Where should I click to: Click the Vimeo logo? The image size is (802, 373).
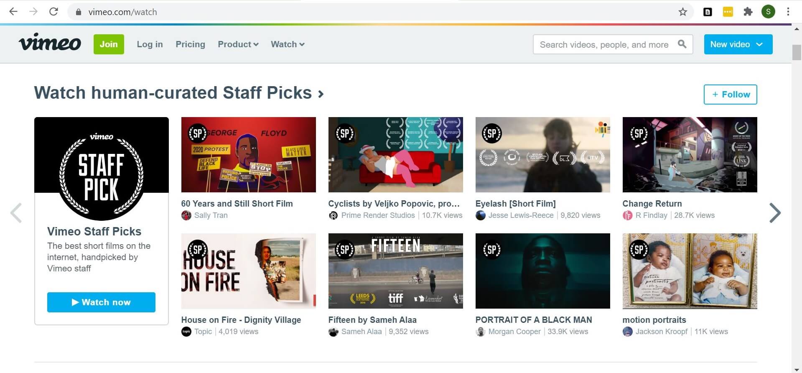pyautogui.click(x=50, y=43)
